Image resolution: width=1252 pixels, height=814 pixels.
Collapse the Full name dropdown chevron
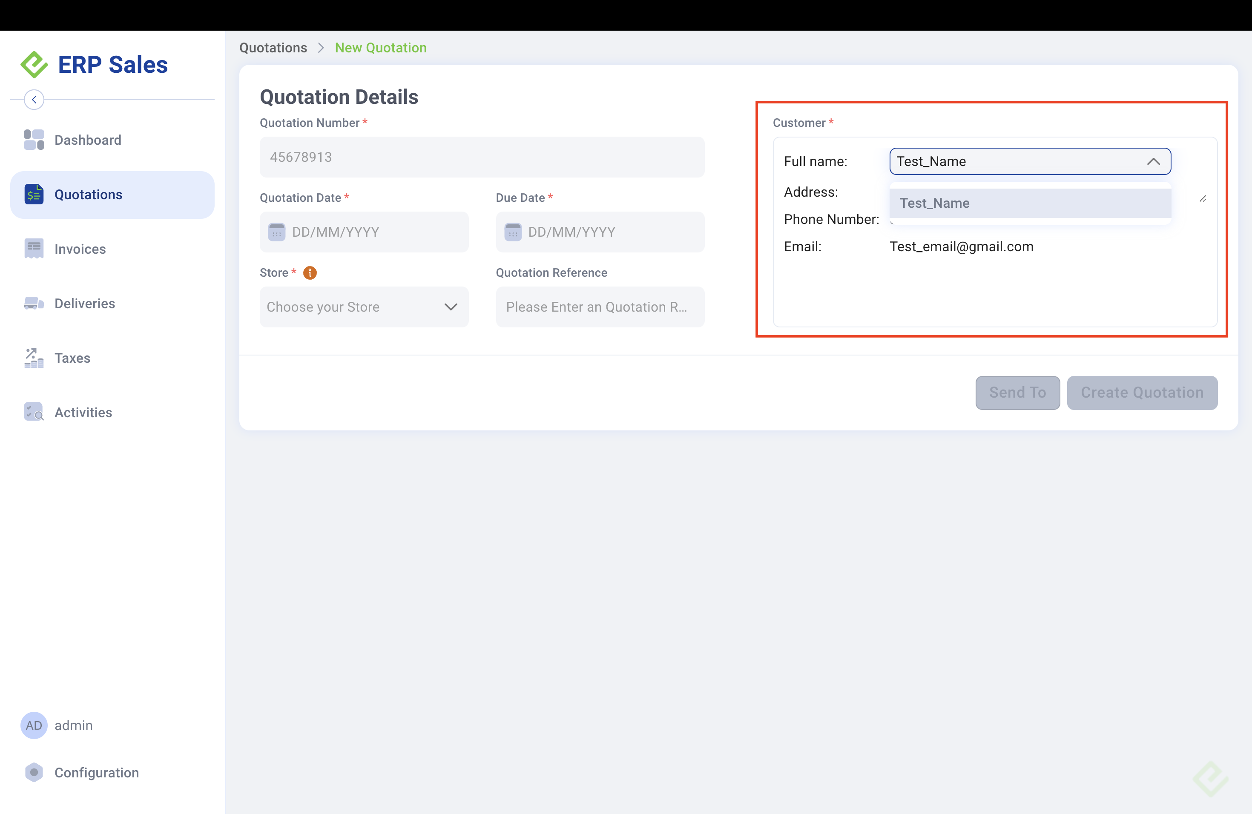(1153, 161)
